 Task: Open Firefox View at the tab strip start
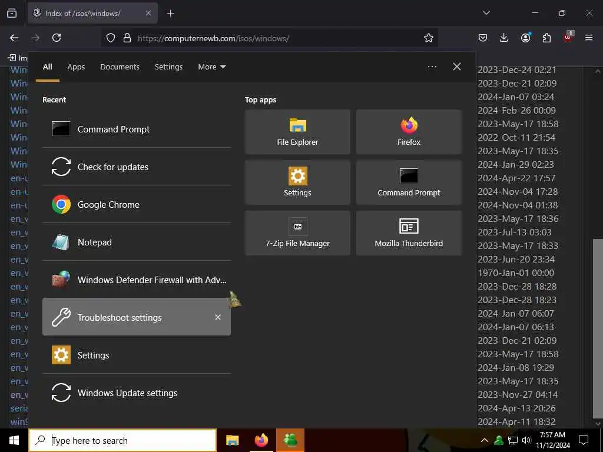pos(12,14)
